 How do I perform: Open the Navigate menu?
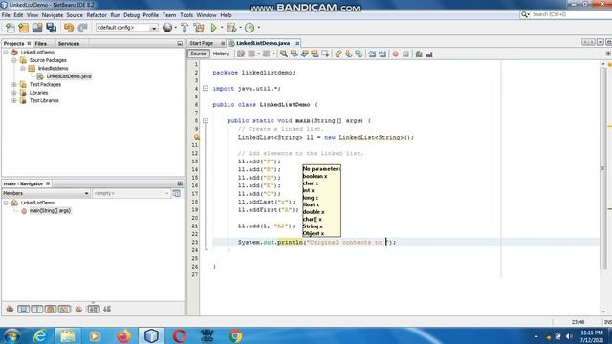point(53,15)
